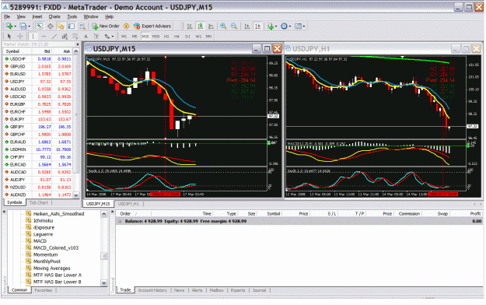Open the Tools menu
This screenshot has height=305, width=486.
(72, 17)
